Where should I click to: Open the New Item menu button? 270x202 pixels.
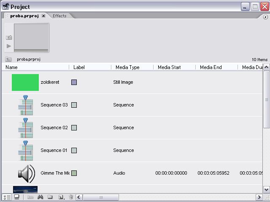point(61,197)
